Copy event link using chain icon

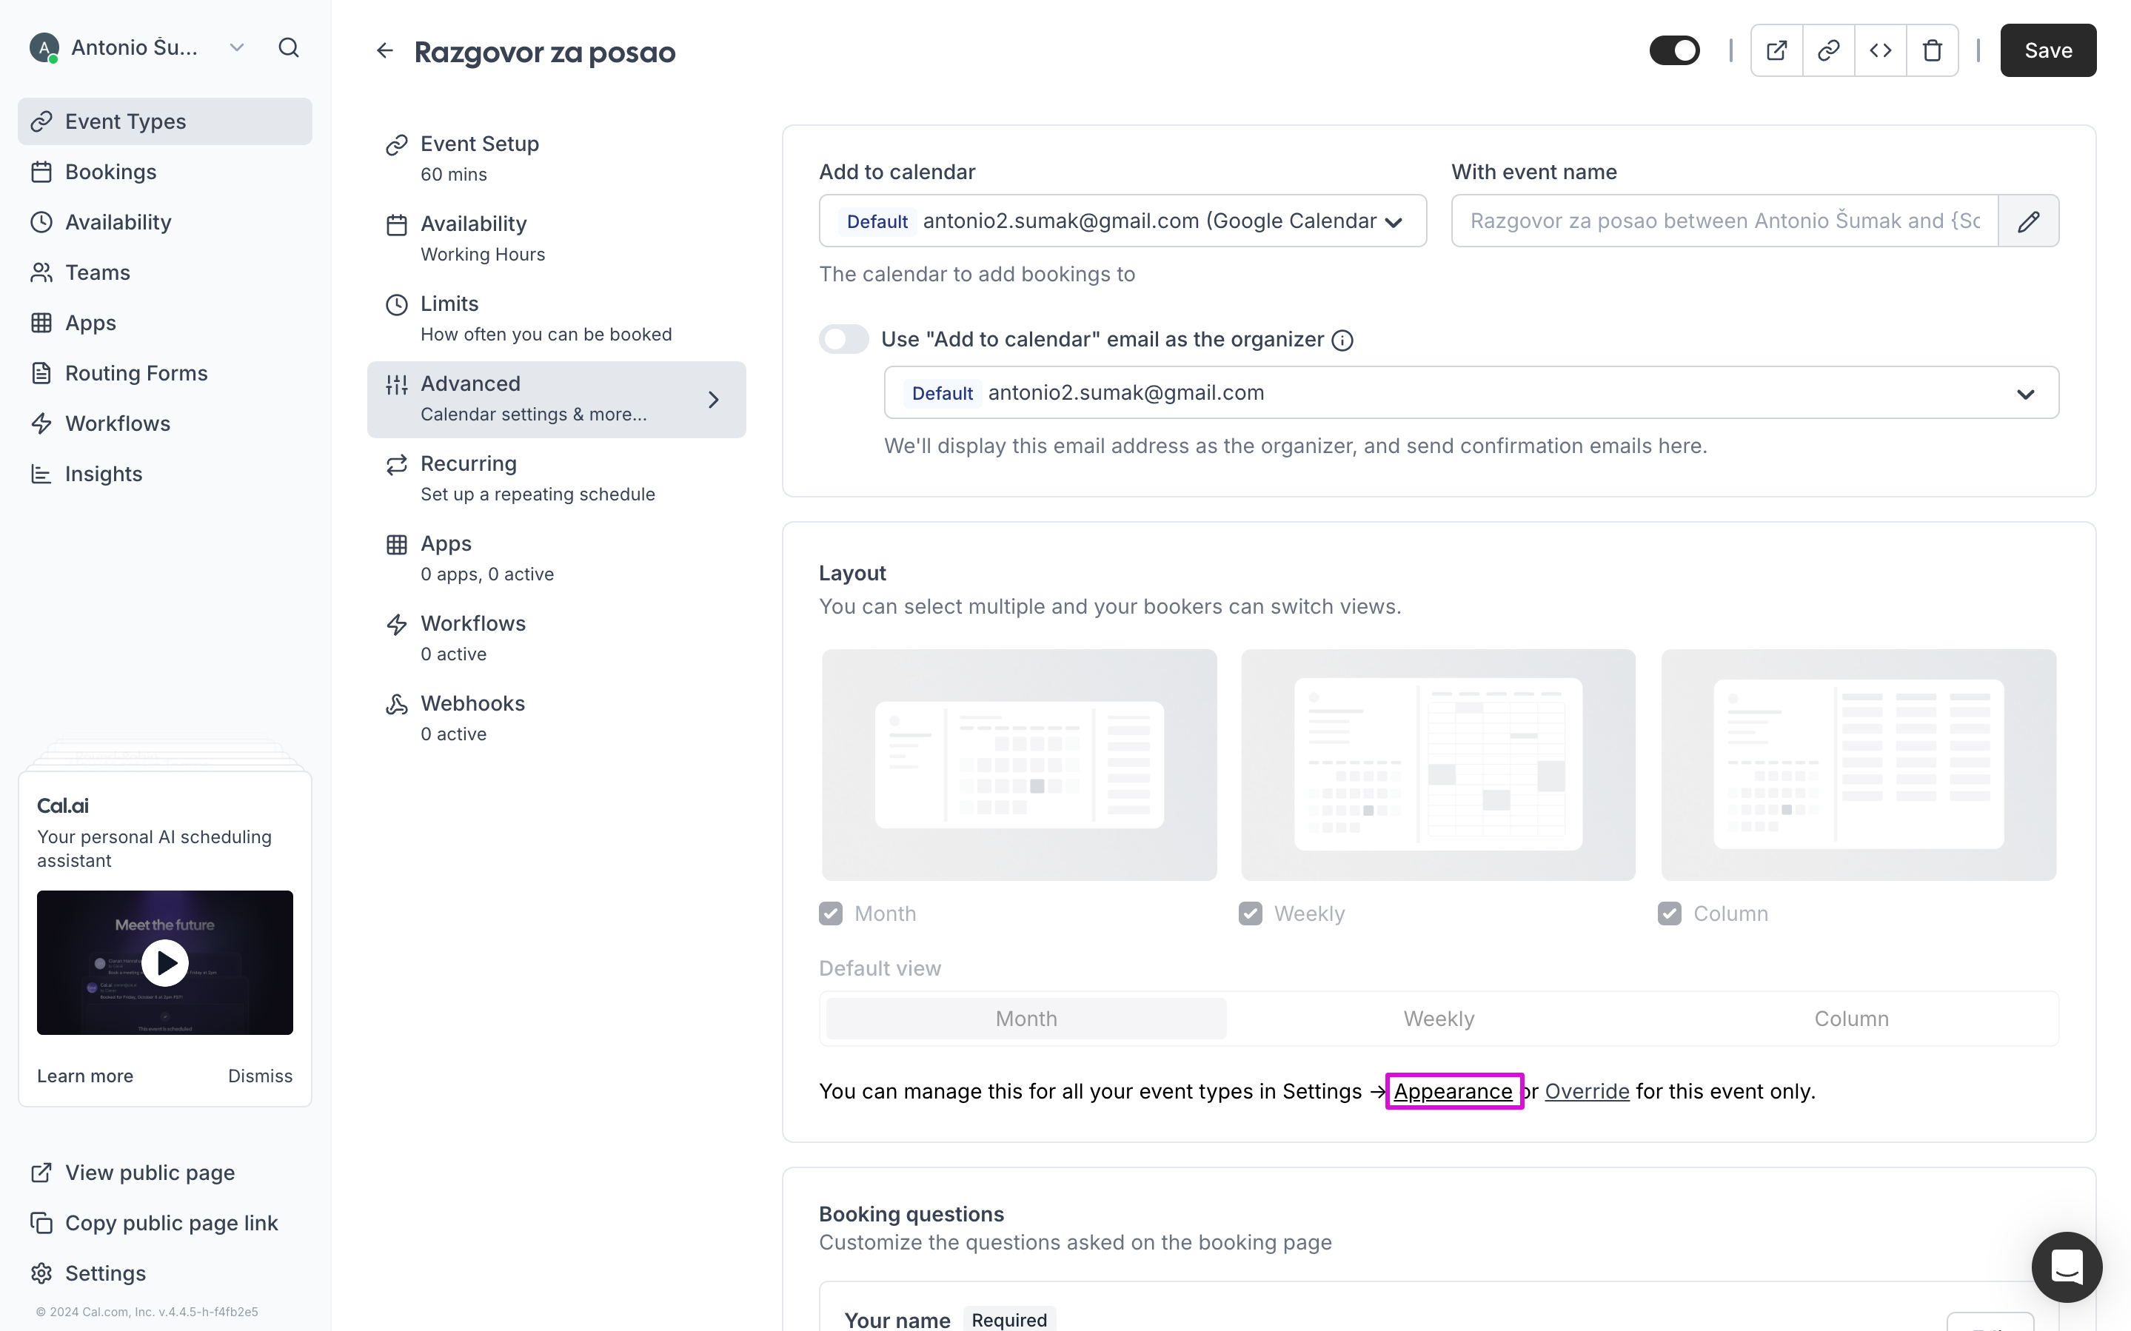[x=1828, y=50]
